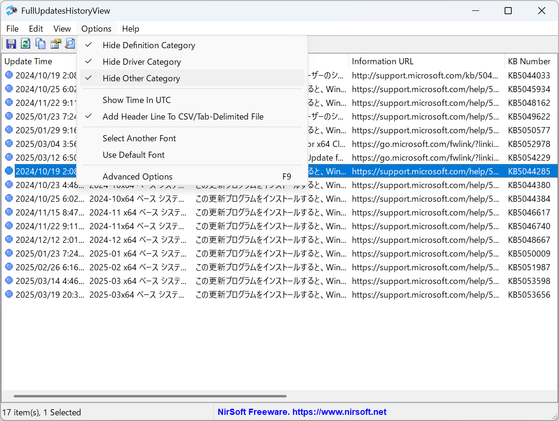
Task: Click the blue icon of the KB5050577 row
Action: 9,130
